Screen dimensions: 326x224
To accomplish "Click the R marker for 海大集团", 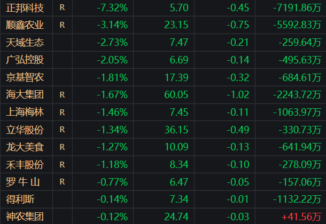I will 62,95.
